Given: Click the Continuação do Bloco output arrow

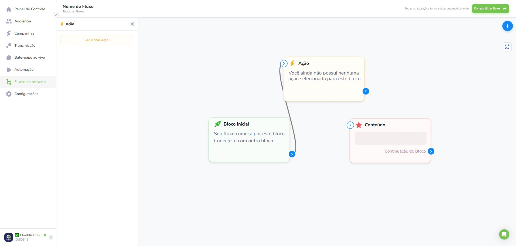Looking at the screenshot, I should [431, 151].
